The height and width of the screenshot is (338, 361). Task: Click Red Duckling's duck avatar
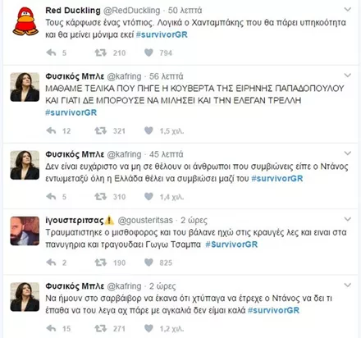(x=25, y=21)
